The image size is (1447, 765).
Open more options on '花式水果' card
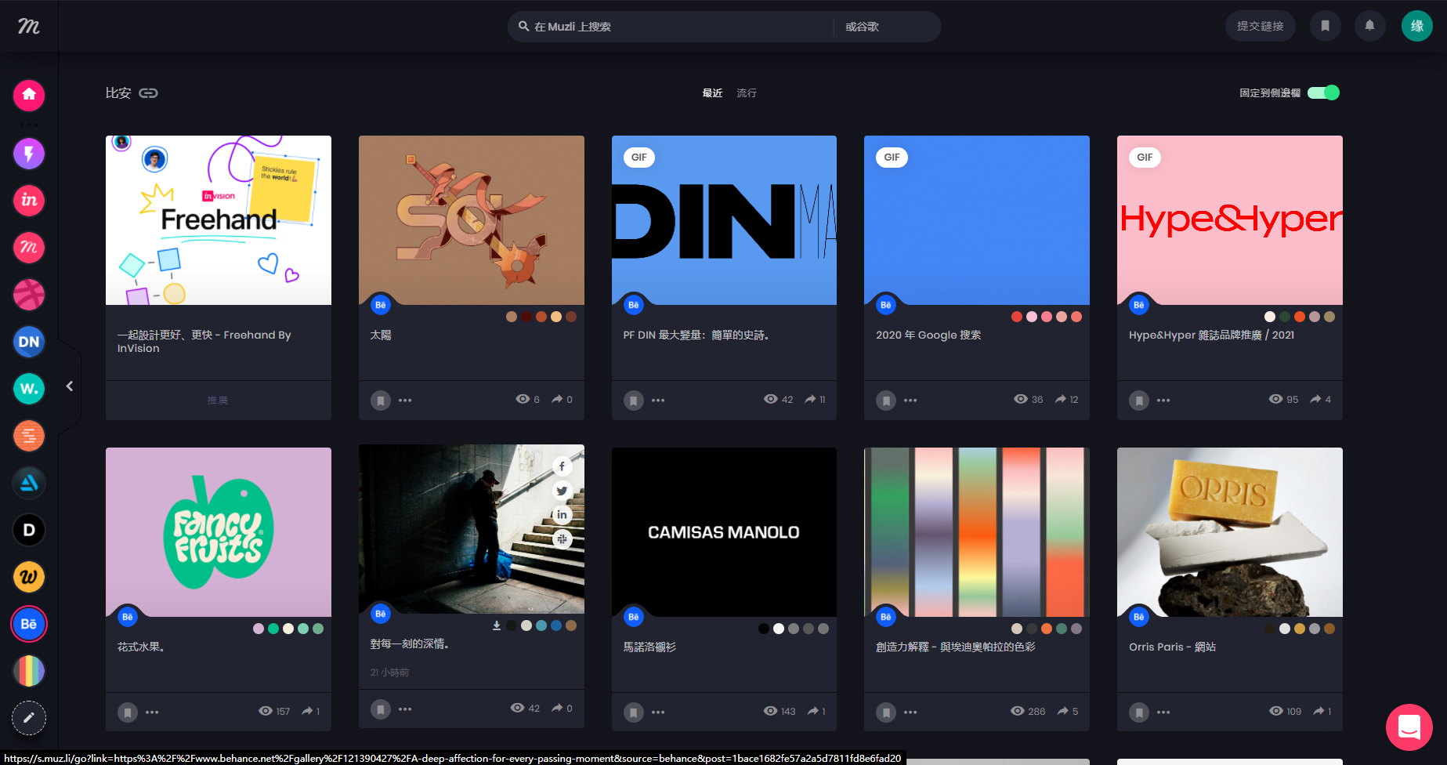coord(152,712)
